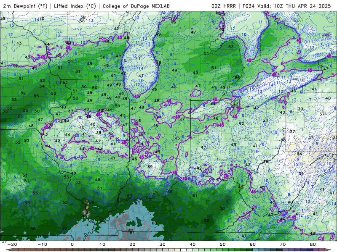The height and width of the screenshot is (252, 337).
Task: Click the 54 dewpoint value on the map
Action: (42, 86)
